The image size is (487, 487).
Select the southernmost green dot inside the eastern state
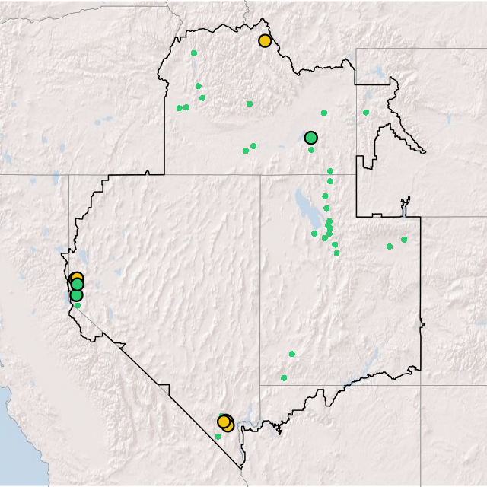[x=284, y=378]
